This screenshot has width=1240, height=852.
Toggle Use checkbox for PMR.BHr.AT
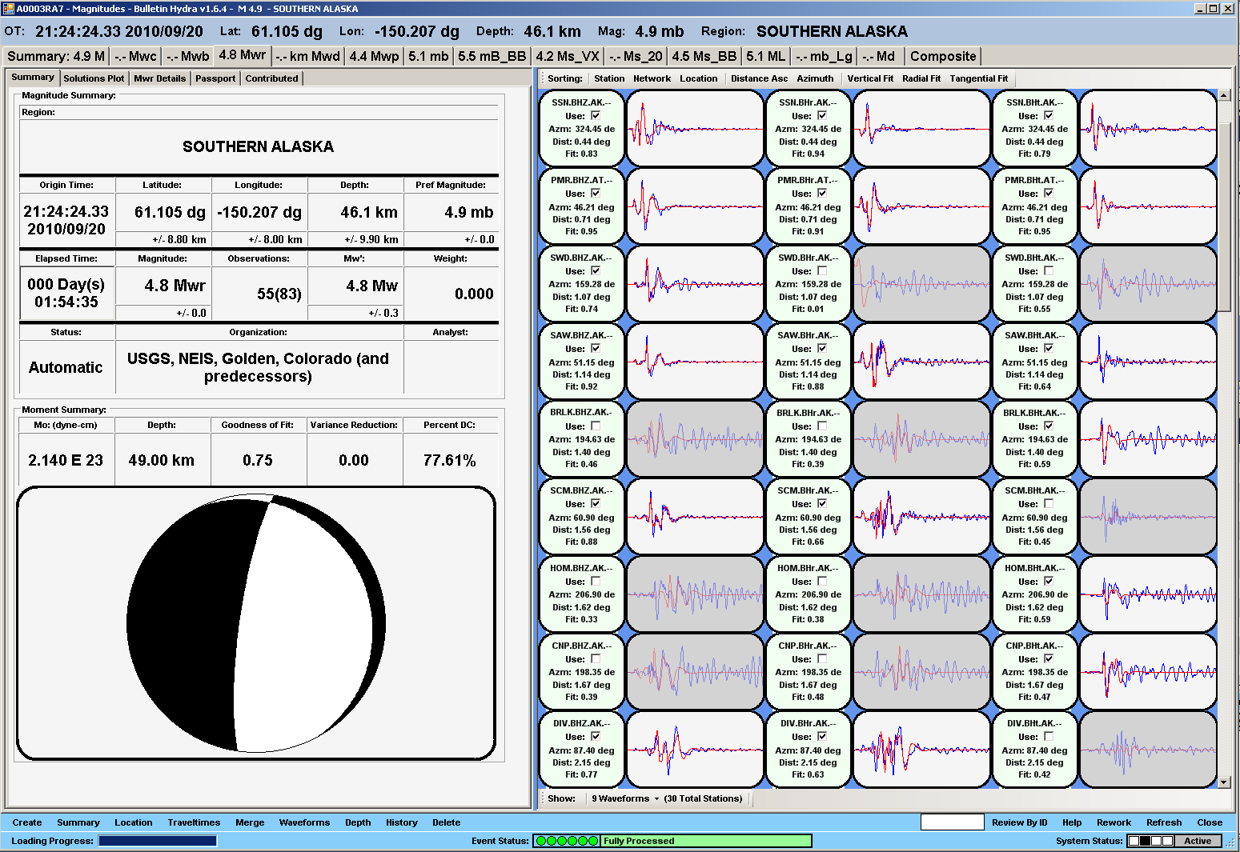point(822,193)
